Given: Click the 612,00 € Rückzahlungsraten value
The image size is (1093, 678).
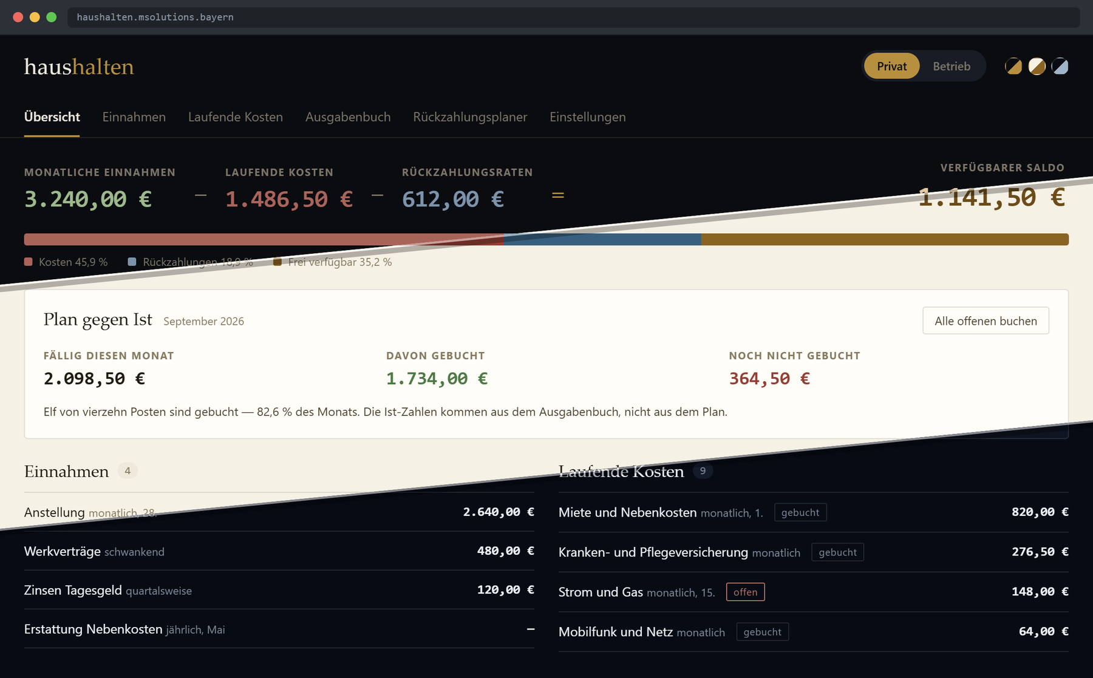Looking at the screenshot, I should 453,199.
